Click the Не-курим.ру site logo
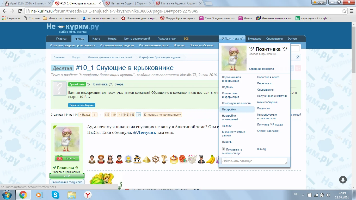This screenshot has height=200, width=356. (x=73, y=28)
